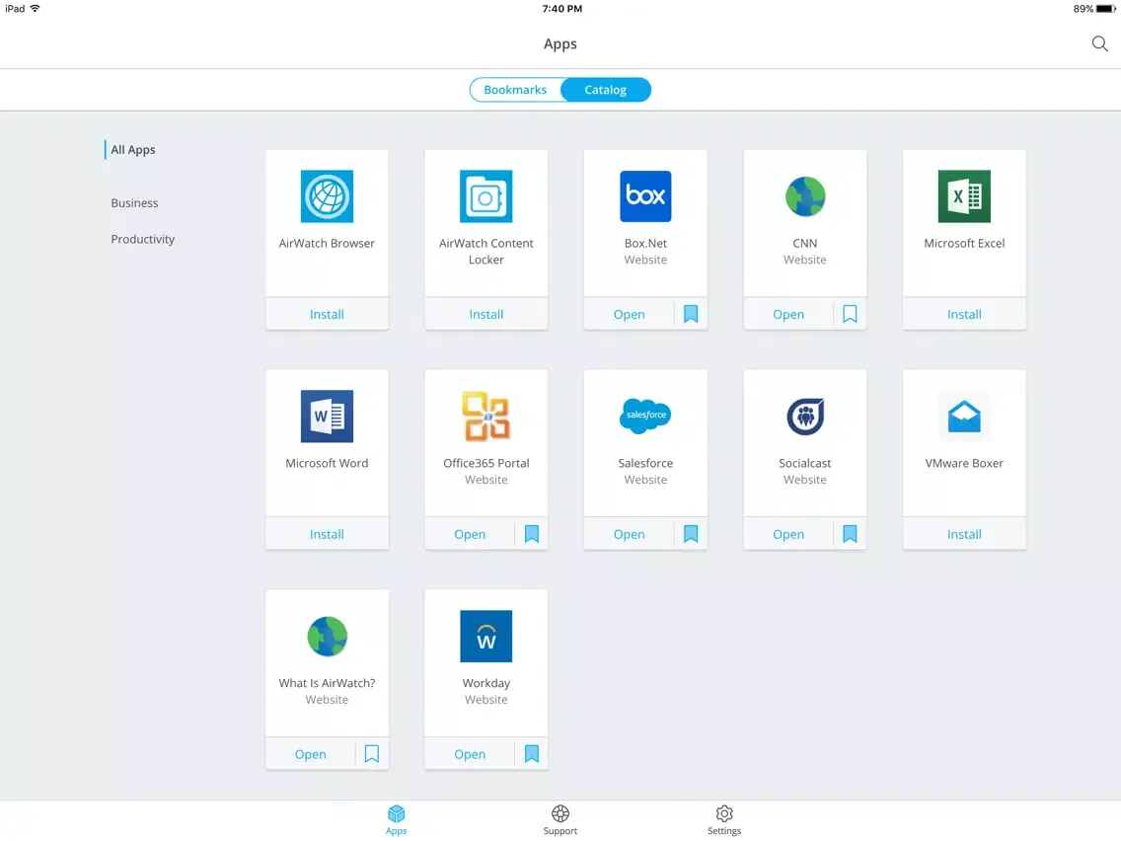Click the 'AirWatch Browser' app name
Screen dimensions: 1121x841
(327, 243)
